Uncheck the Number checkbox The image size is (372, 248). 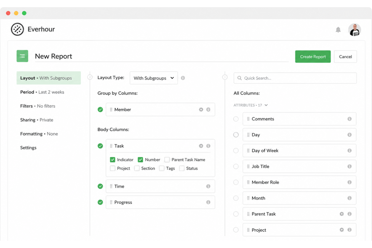click(x=141, y=160)
